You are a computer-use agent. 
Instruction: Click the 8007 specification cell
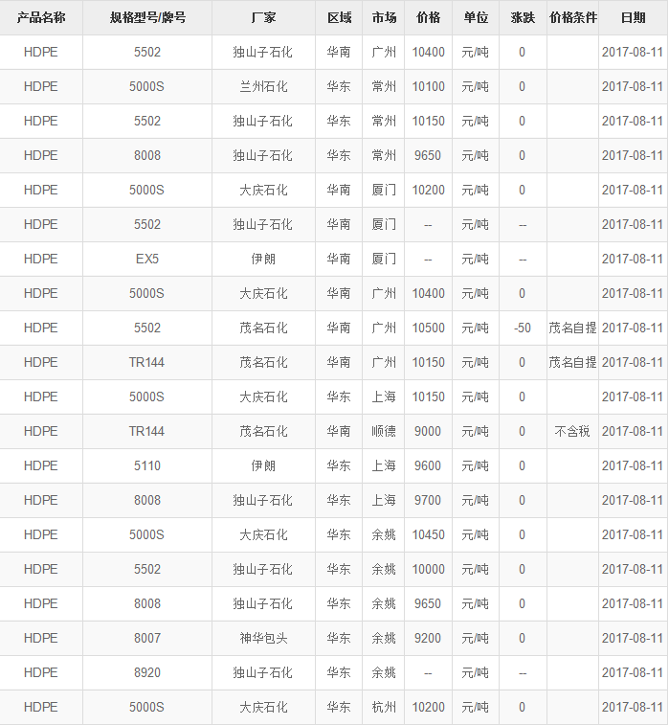click(x=147, y=638)
